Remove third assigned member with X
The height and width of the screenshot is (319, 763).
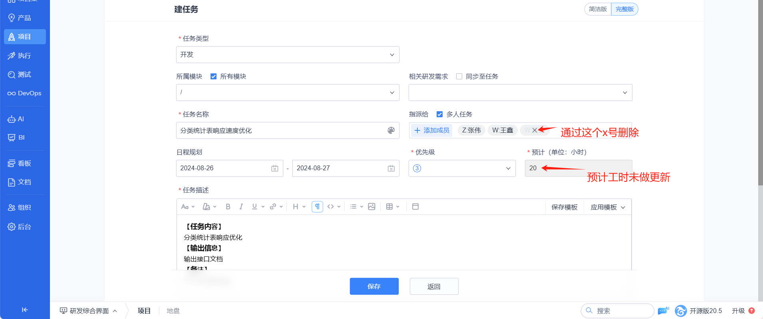[534, 130]
